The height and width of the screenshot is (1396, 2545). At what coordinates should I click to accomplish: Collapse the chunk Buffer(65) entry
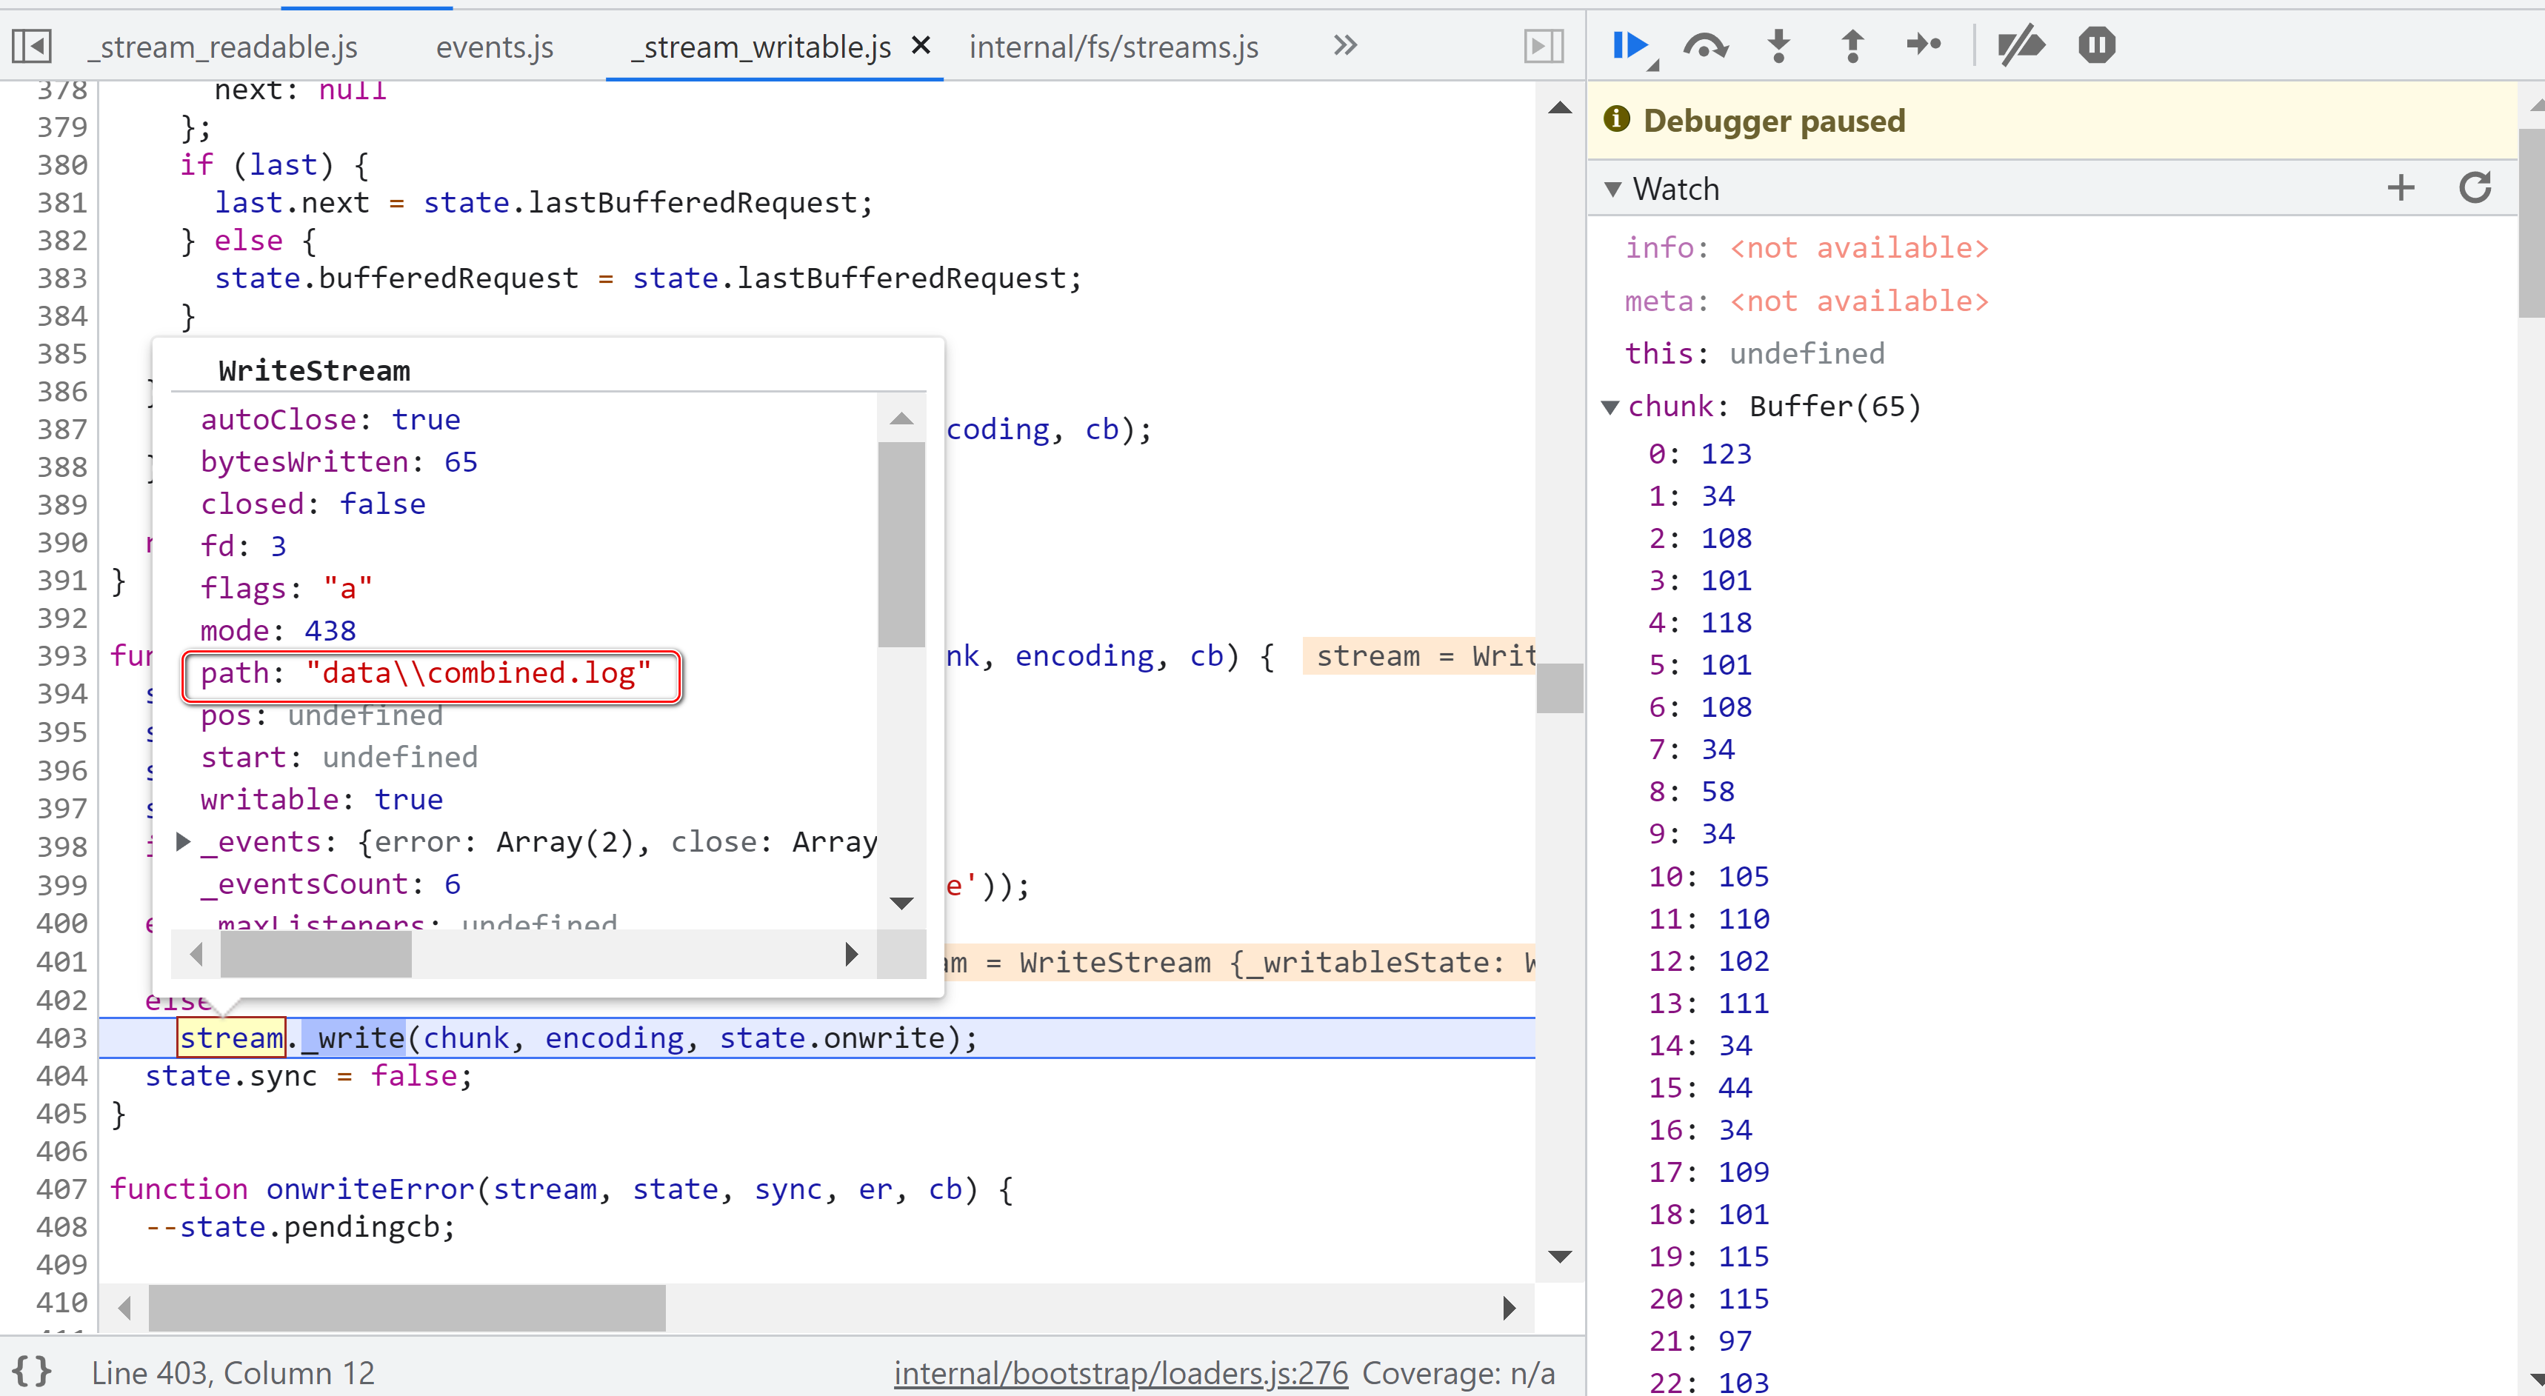tap(1610, 407)
